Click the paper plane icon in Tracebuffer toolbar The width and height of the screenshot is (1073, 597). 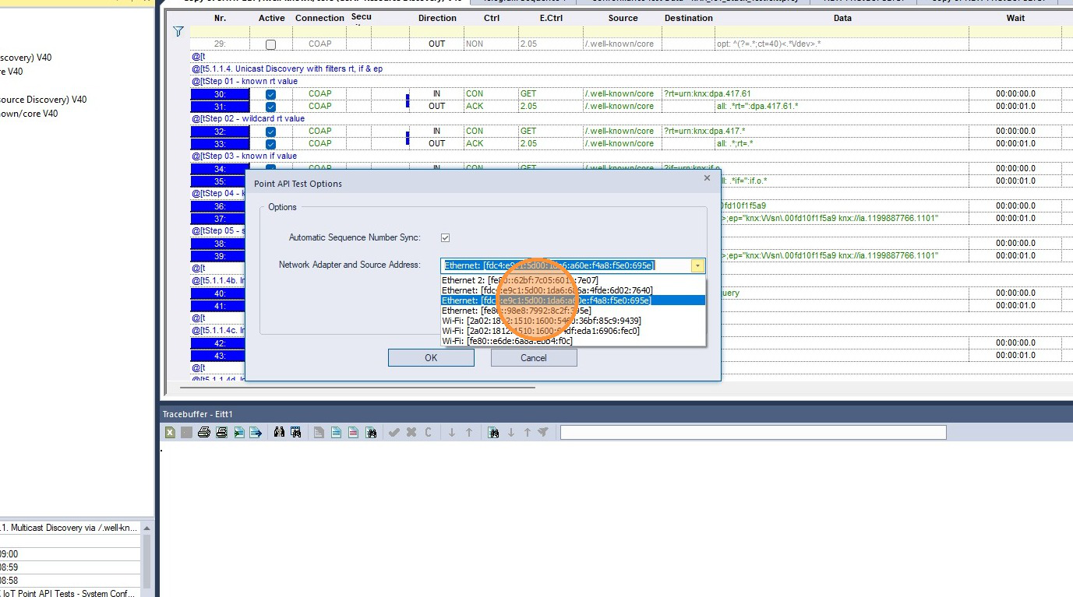click(543, 433)
